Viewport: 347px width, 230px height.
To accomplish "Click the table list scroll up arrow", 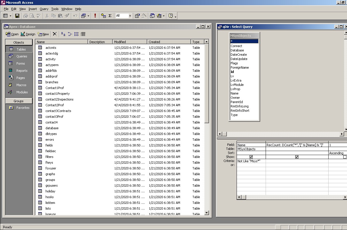I will pyautogui.click(x=206, y=42).
